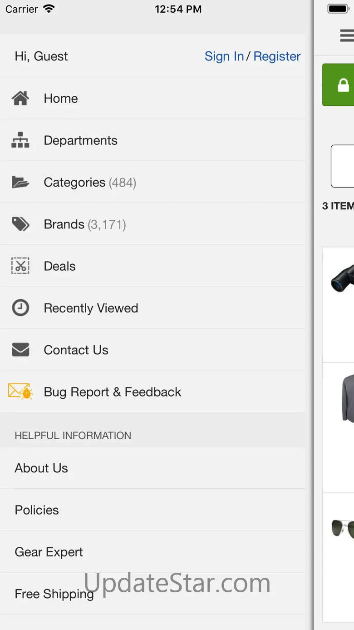Tap the bug report envelope icon
The image size is (354, 630).
(x=20, y=392)
